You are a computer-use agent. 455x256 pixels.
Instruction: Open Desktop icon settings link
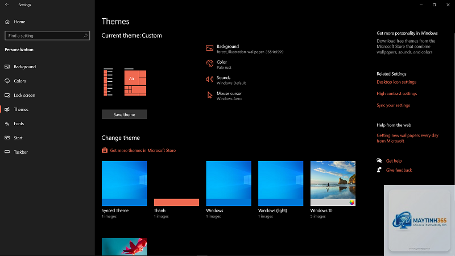tap(396, 82)
